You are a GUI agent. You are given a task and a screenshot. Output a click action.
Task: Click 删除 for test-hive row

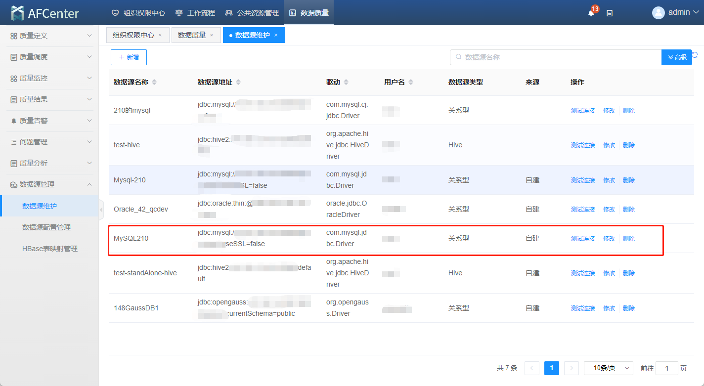click(x=629, y=145)
